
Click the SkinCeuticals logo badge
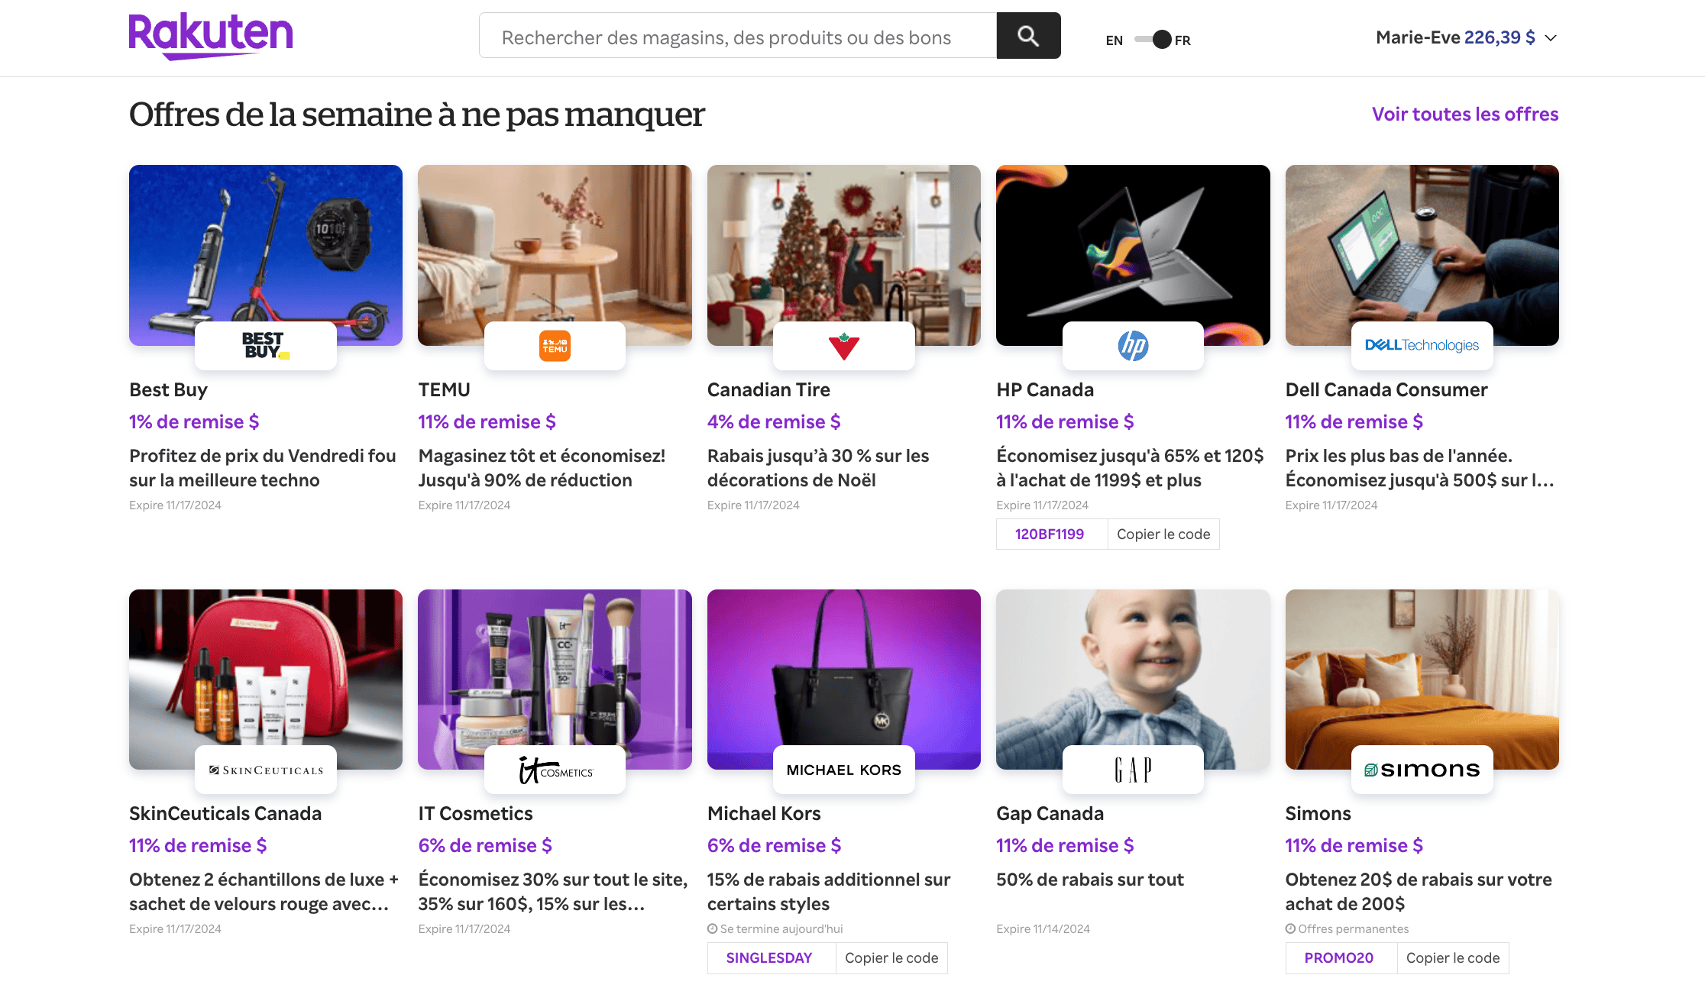click(266, 770)
